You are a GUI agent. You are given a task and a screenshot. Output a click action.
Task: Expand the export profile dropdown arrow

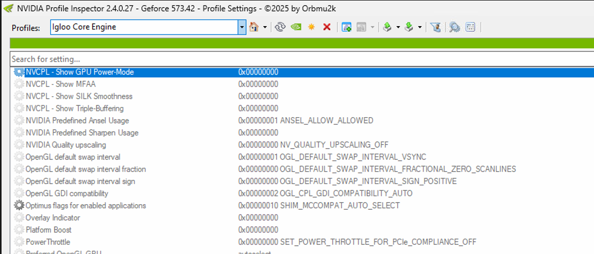pos(398,27)
